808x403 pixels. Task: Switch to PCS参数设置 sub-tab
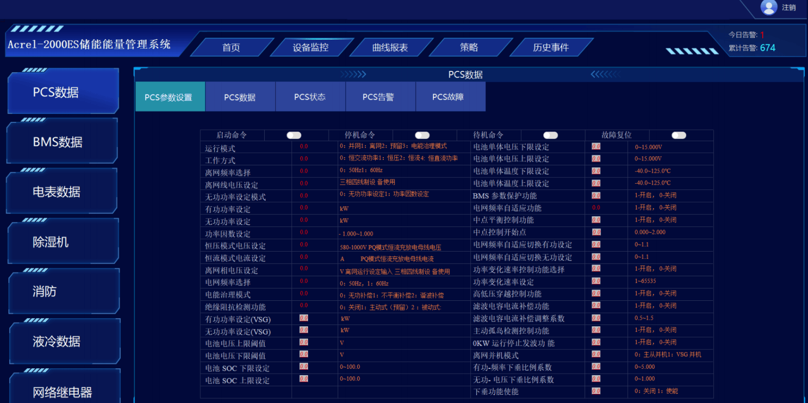170,97
